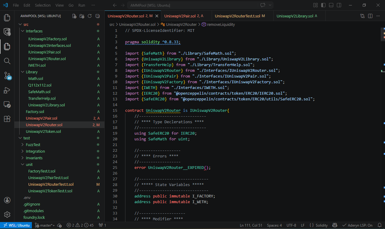The height and width of the screenshot is (229, 385).
Task: Open the Run menu
Action: click(x=81, y=5)
